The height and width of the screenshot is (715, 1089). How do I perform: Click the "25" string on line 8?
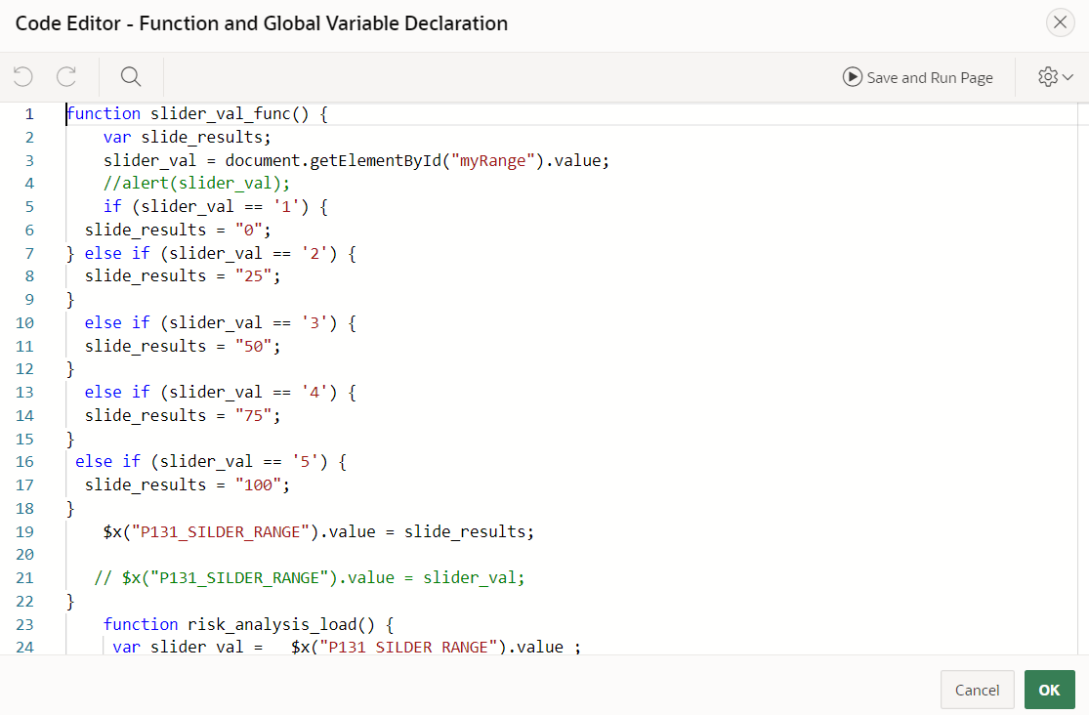pos(253,276)
